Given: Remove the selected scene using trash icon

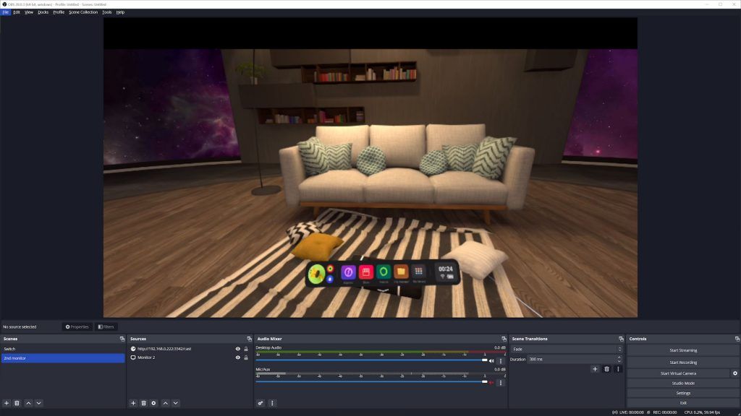Looking at the screenshot, I should tap(17, 403).
